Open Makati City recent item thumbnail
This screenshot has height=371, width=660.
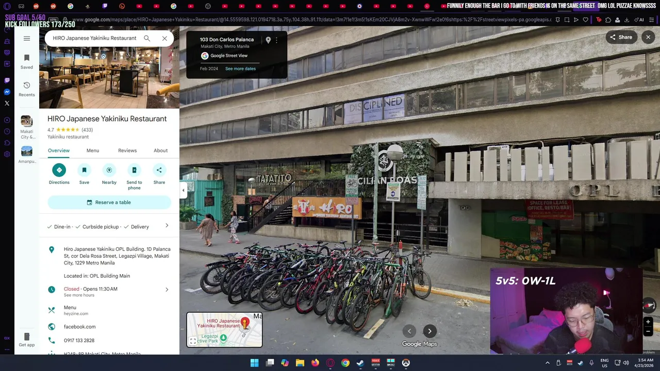tap(27, 121)
